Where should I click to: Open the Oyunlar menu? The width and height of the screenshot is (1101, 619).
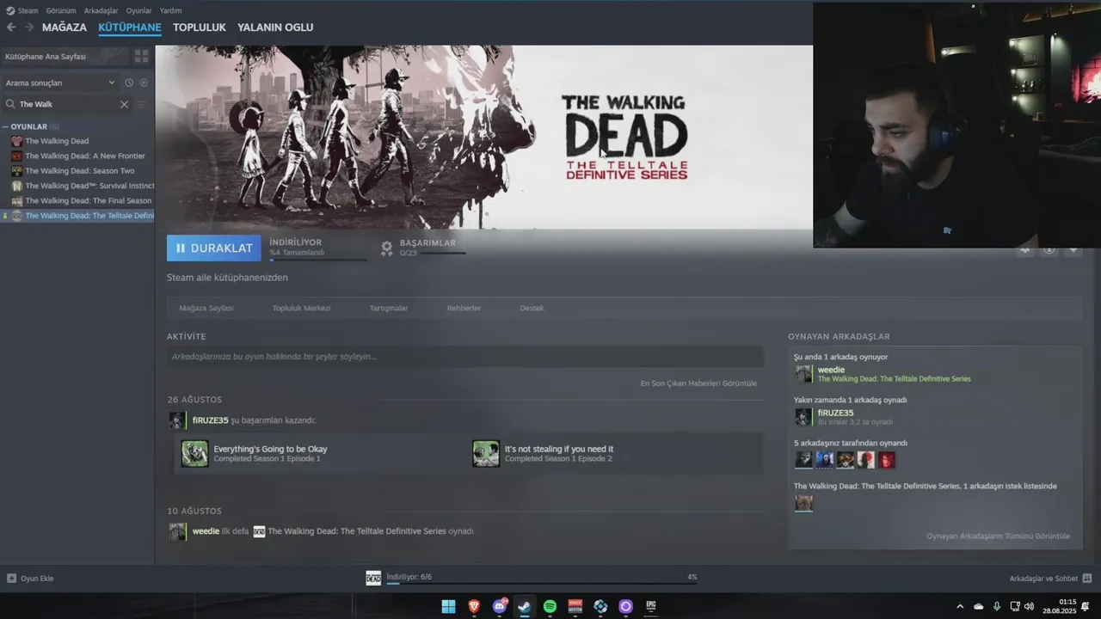click(138, 10)
